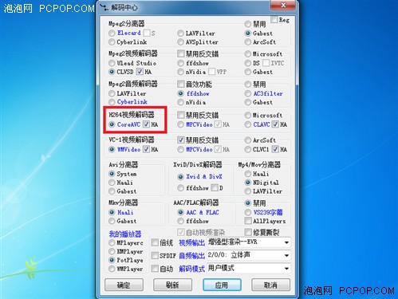Click the 取消 button
The height and width of the screenshot is (299, 398).
point(270,285)
